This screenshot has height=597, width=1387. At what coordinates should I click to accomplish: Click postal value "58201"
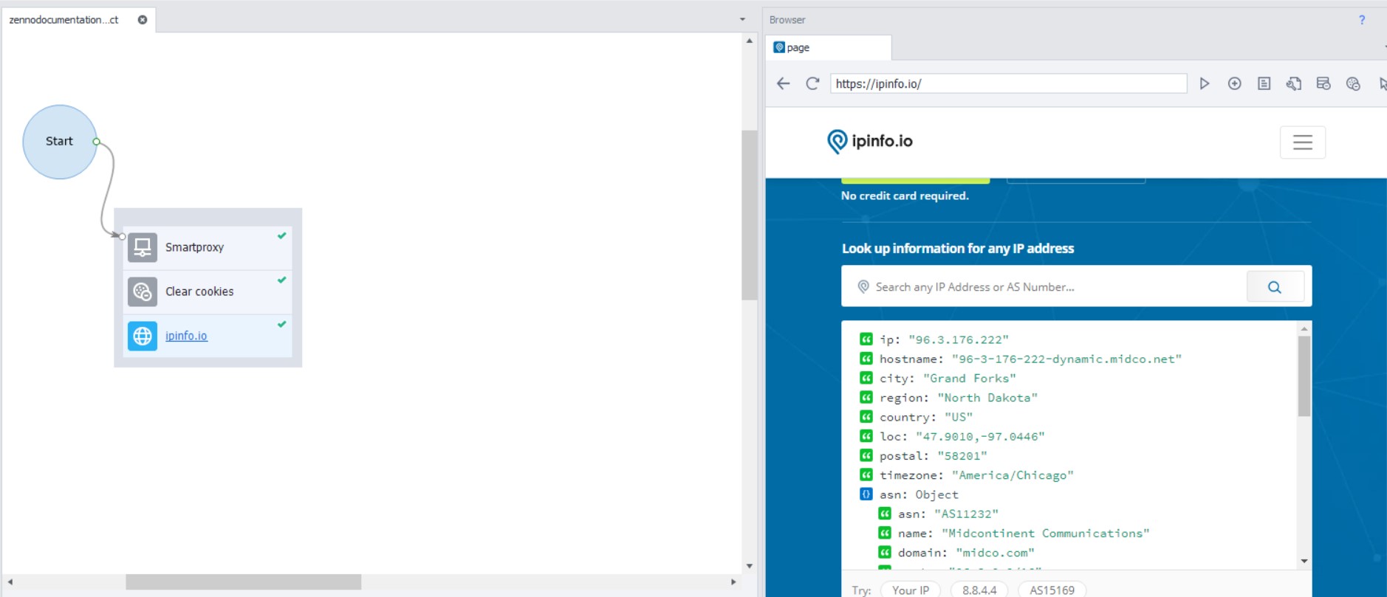962,455
